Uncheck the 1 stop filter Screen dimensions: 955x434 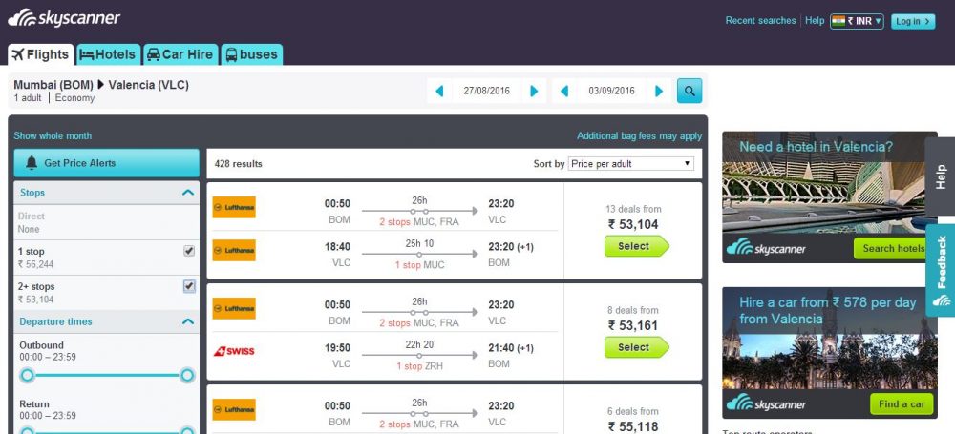tap(188, 251)
